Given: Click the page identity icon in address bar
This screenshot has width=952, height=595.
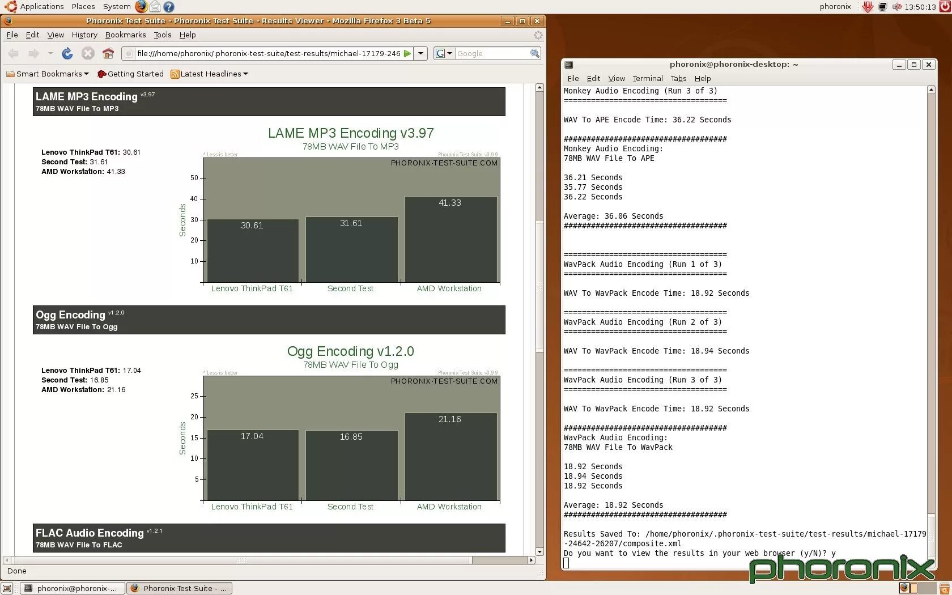Looking at the screenshot, I should [129, 53].
